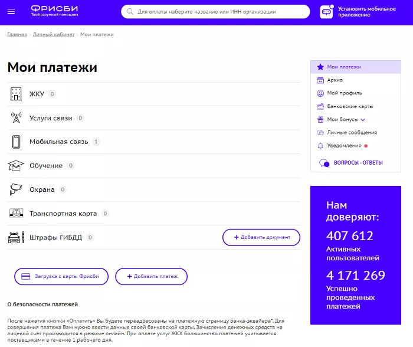Click the Штрафы ГИБДД police car icon
413x347 pixels.
click(16, 237)
